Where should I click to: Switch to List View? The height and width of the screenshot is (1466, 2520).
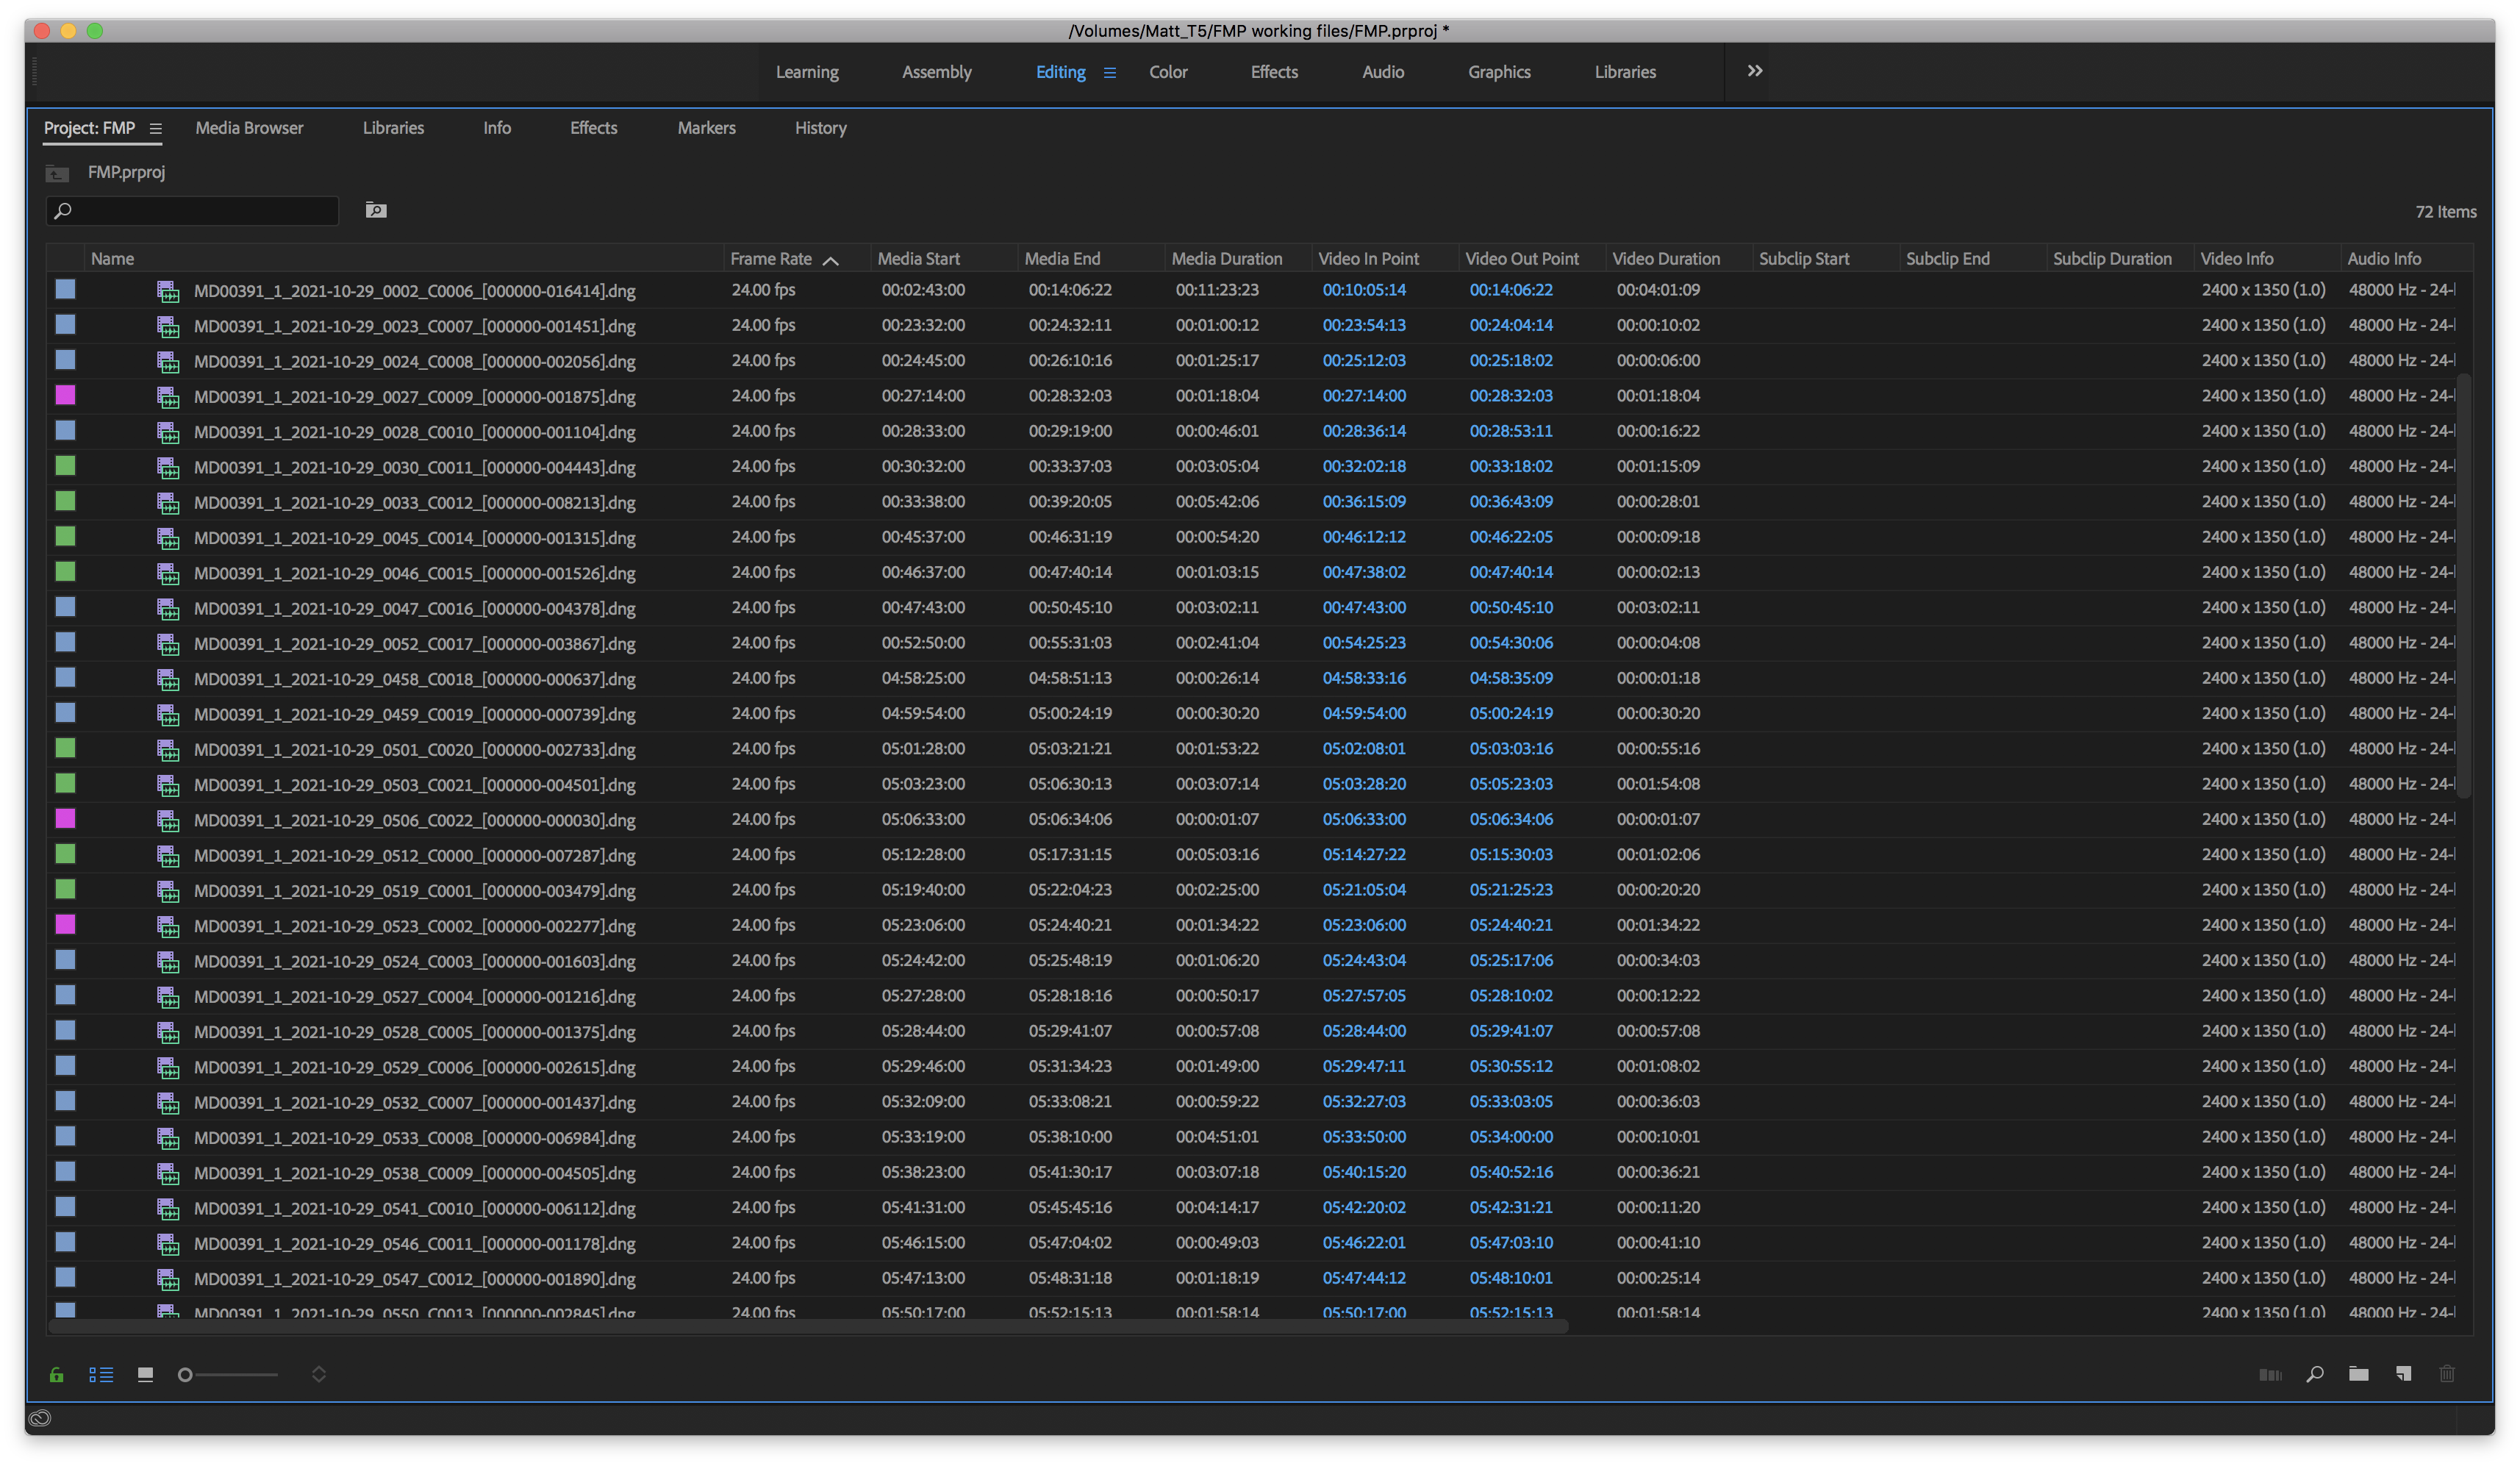point(101,1375)
